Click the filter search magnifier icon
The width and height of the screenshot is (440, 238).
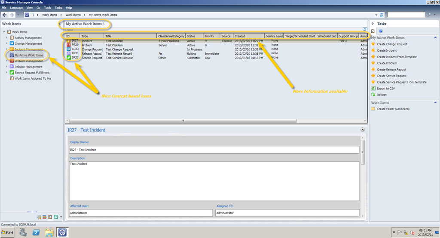click(365, 30)
